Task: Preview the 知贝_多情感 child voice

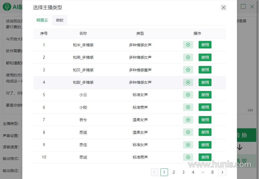Action: click(x=188, y=70)
